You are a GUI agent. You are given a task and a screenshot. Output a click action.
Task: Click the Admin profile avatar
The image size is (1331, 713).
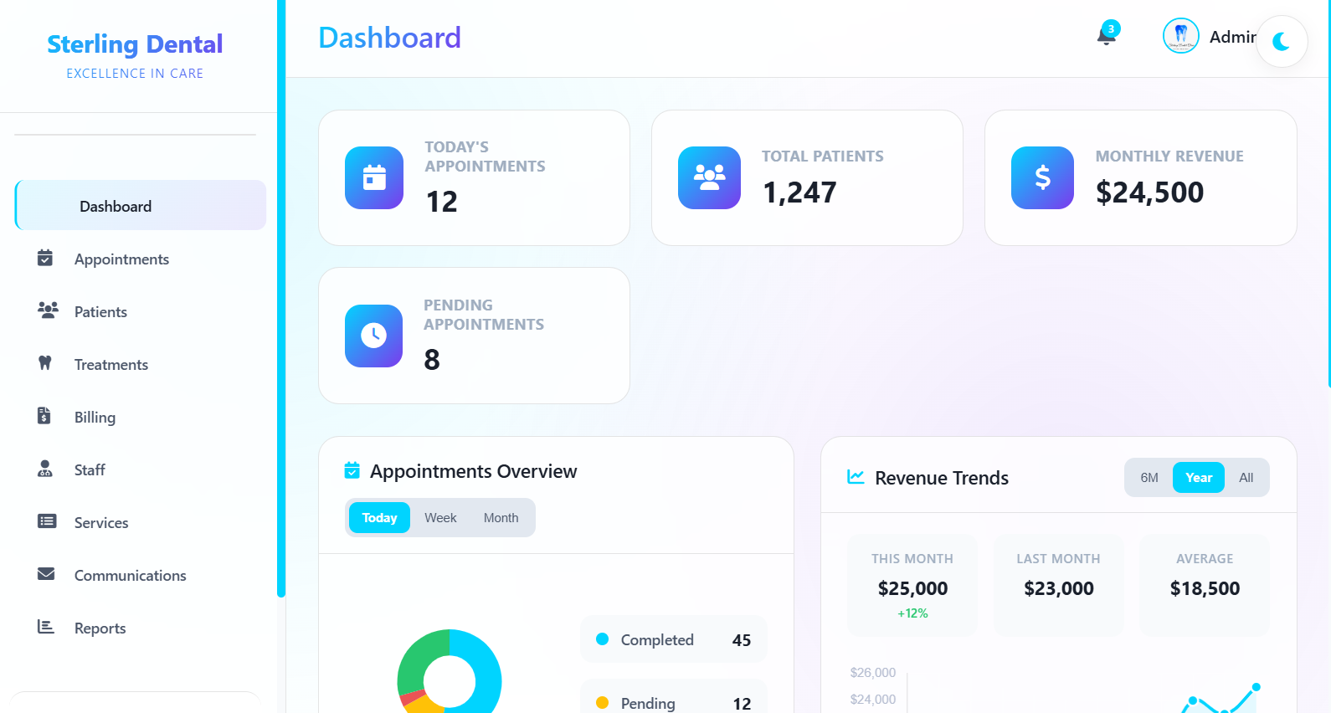pyautogui.click(x=1181, y=36)
